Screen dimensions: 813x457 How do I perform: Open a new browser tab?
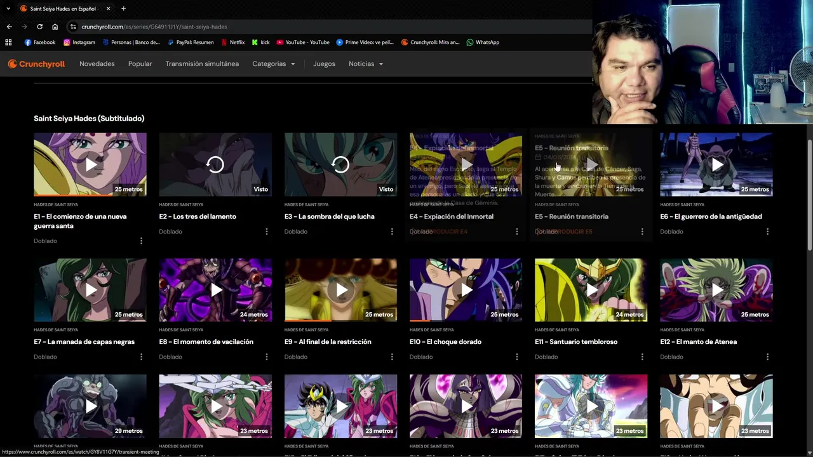(x=123, y=9)
